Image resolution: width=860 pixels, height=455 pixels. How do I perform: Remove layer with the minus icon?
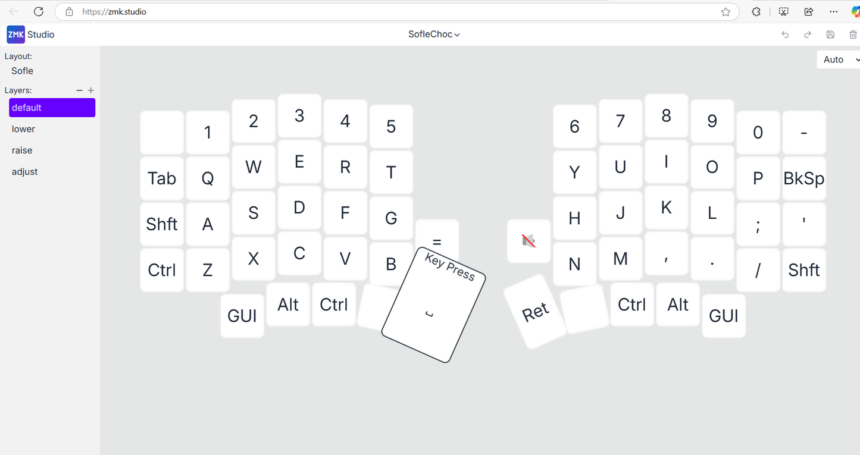pos(80,90)
